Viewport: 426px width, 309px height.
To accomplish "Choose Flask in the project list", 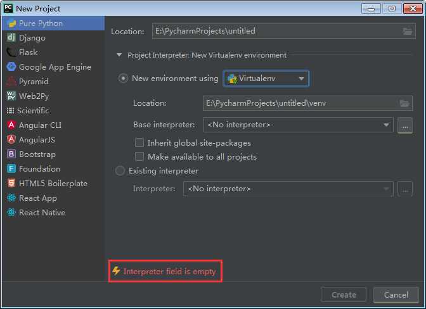I will tap(53, 53).
